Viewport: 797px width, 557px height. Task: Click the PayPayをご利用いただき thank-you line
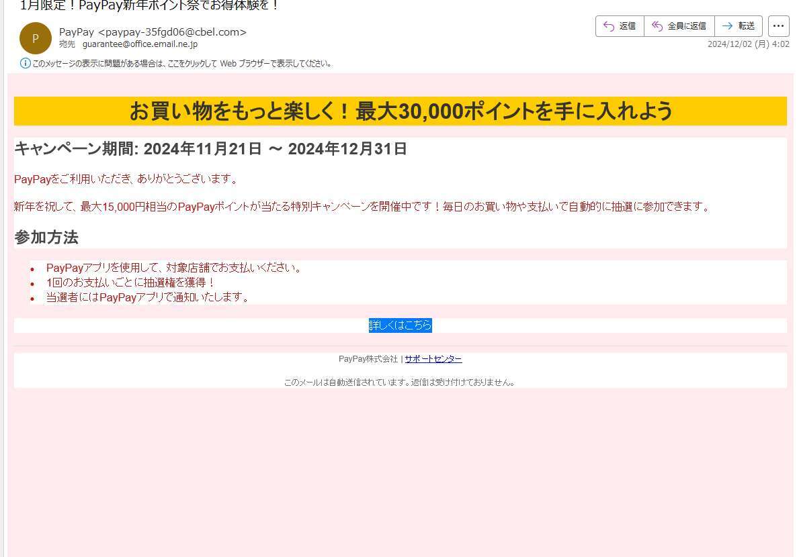click(x=126, y=179)
